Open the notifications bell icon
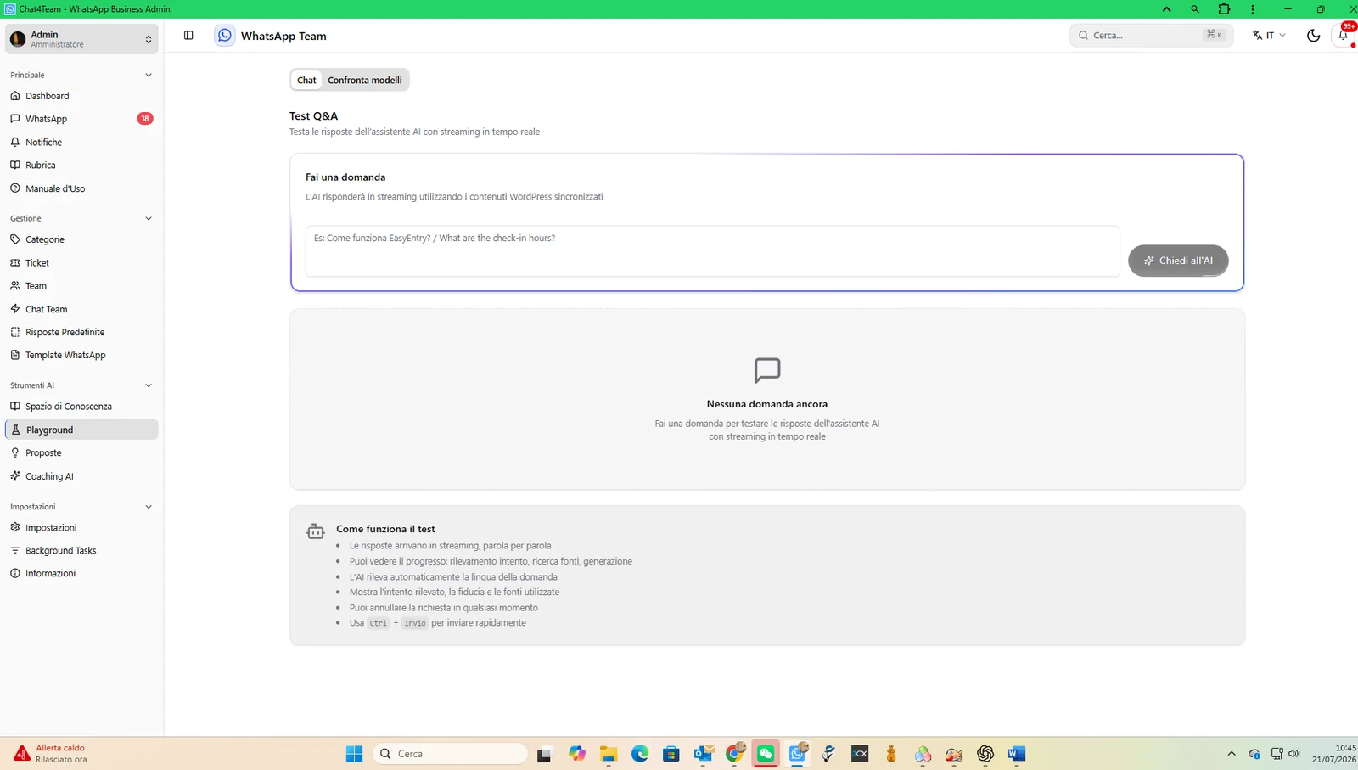The width and height of the screenshot is (1358, 770). [x=1343, y=36]
